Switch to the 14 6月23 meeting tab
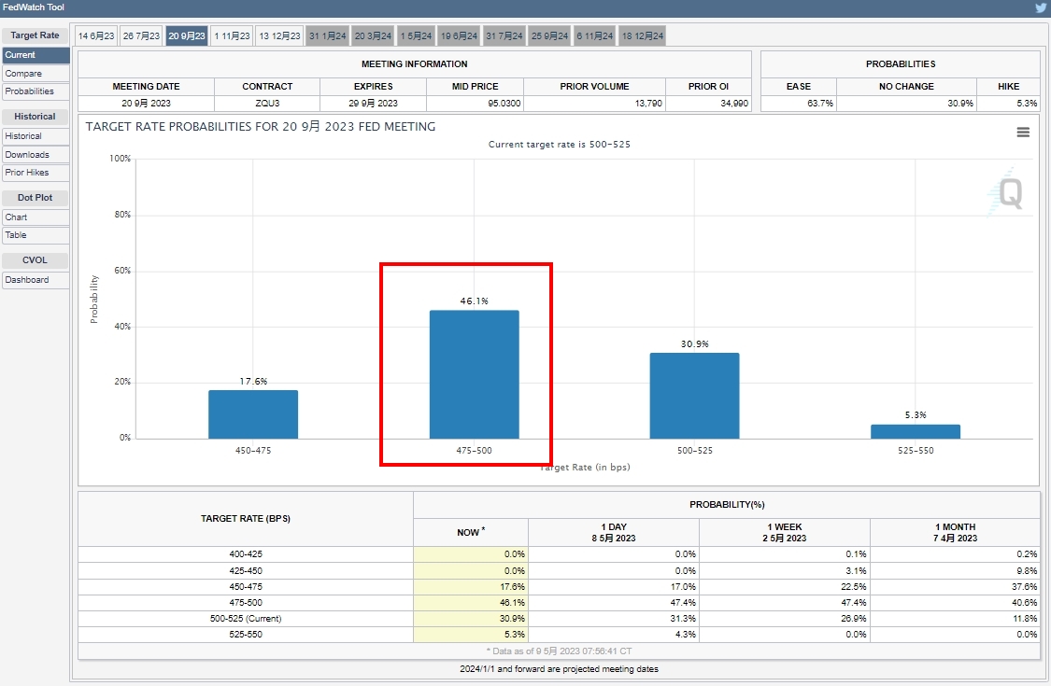The height and width of the screenshot is (686, 1051). click(x=95, y=36)
